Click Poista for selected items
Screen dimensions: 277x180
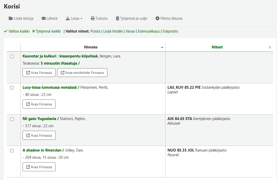click(95, 31)
